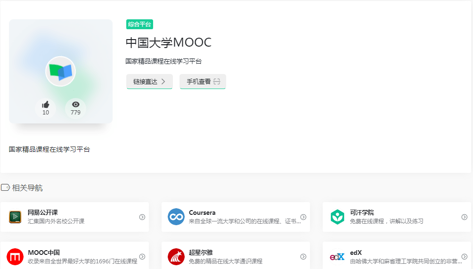
Task: Open the 网易公开课 logo icon
Action: (x=15, y=217)
